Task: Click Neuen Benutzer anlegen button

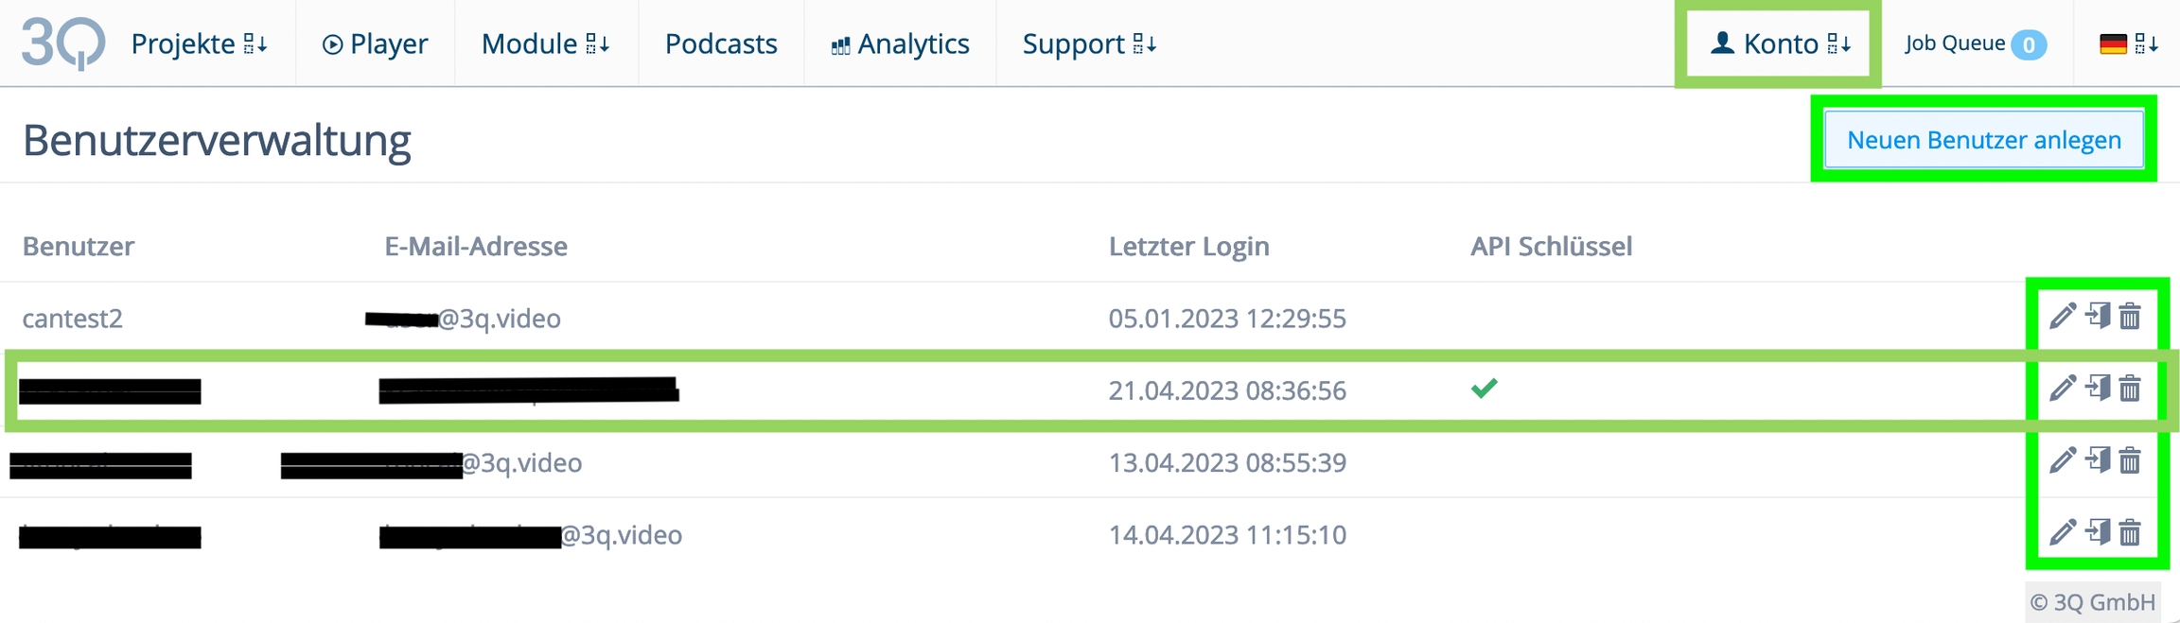Action: click(x=1983, y=140)
